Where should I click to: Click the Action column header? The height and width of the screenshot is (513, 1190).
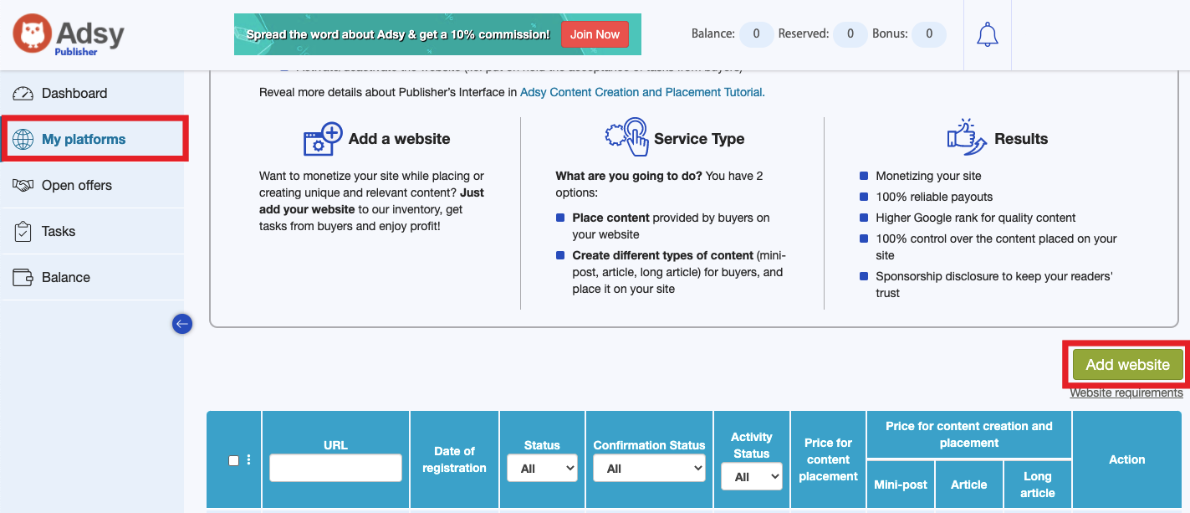click(1126, 459)
